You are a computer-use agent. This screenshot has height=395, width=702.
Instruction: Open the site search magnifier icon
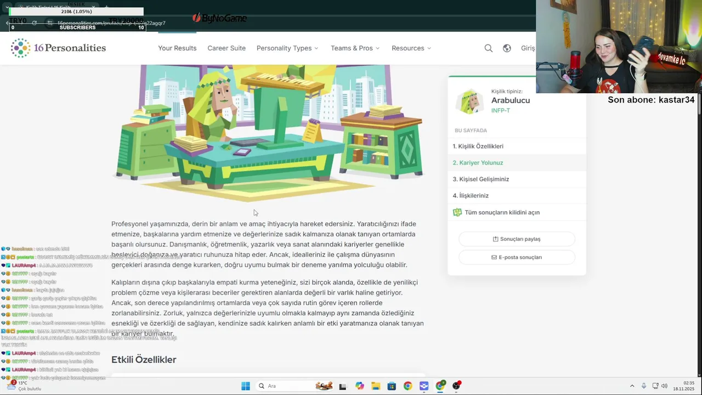click(x=489, y=48)
